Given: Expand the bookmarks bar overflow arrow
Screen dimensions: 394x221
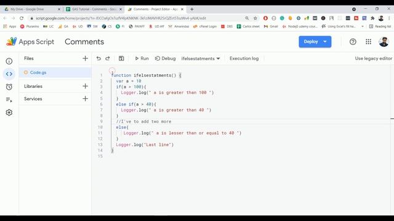Looking at the screenshot, I should point(363,26).
